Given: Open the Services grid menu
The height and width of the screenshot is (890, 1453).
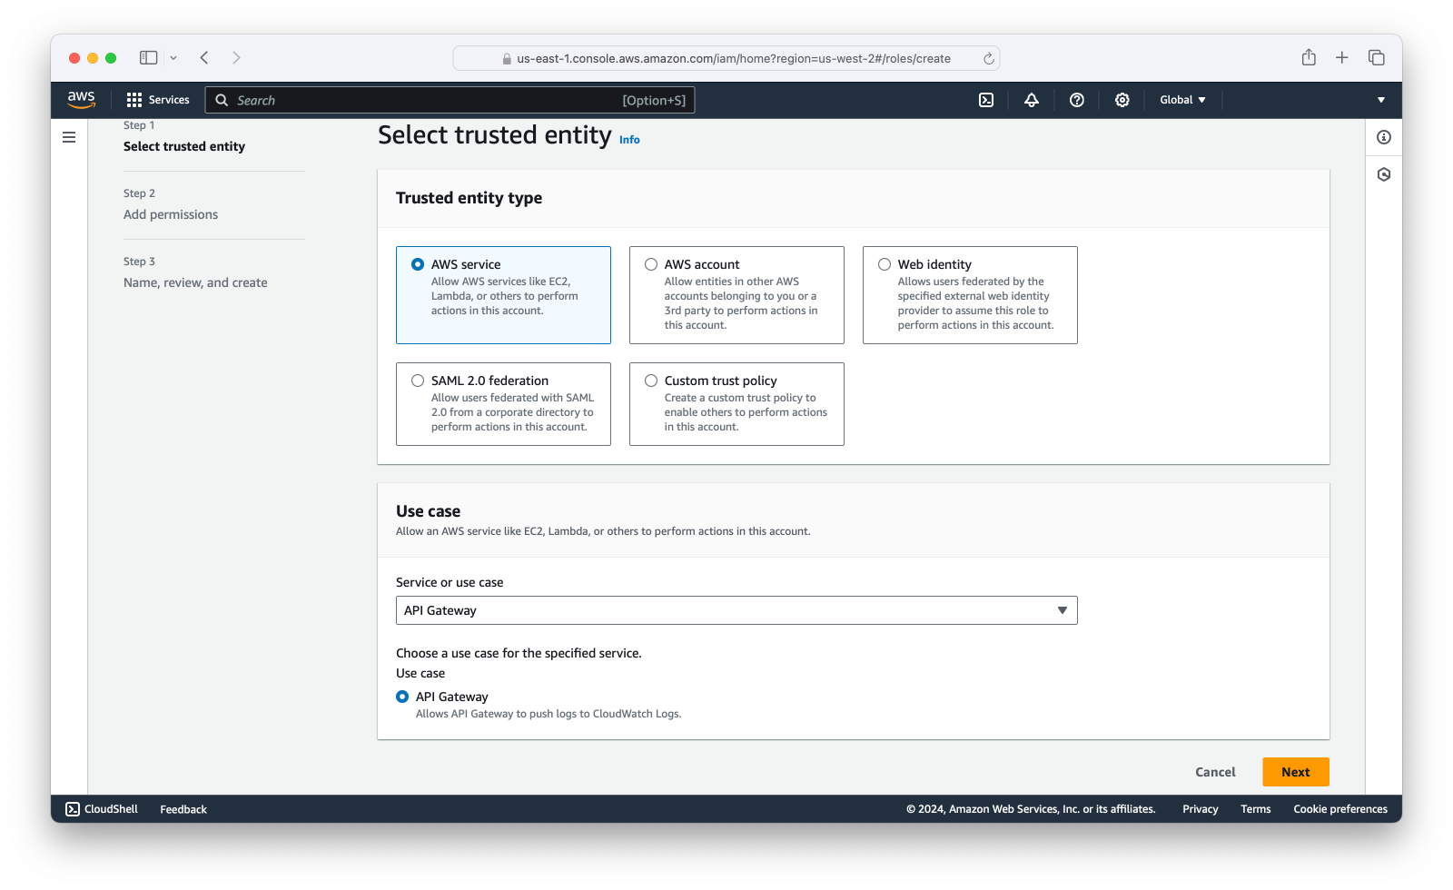Looking at the screenshot, I should click(134, 100).
